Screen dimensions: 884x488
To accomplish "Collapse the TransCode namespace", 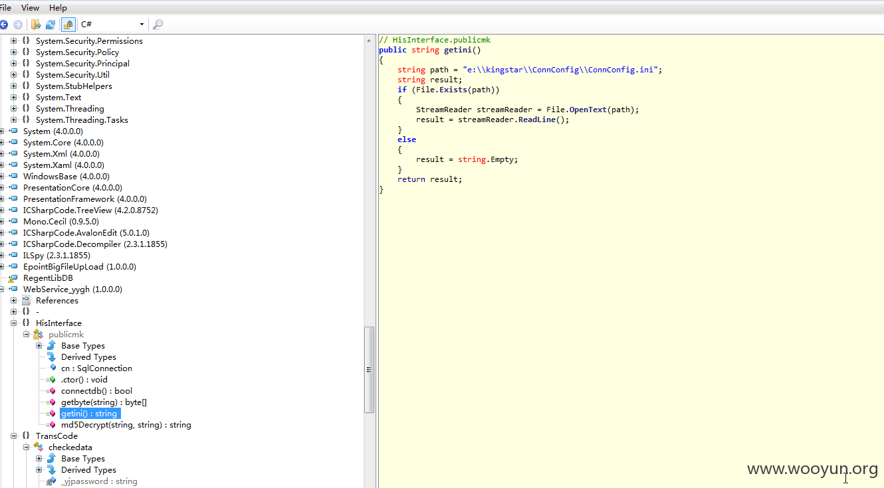I will 13,436.
